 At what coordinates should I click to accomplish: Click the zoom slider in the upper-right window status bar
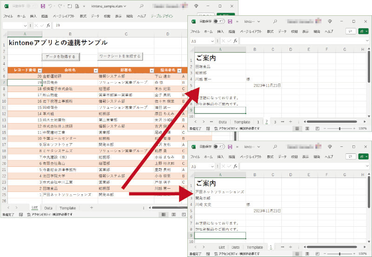339,128
